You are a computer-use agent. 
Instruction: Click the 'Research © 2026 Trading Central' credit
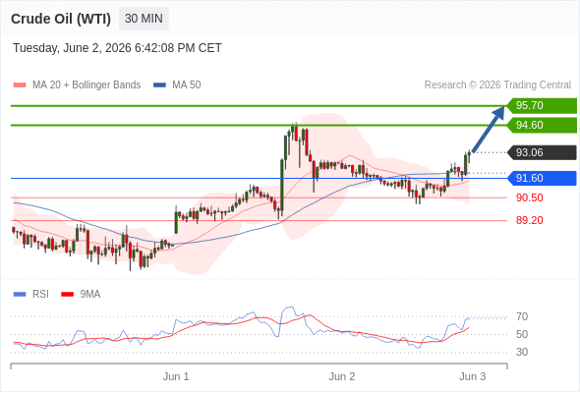click(497, 85)
